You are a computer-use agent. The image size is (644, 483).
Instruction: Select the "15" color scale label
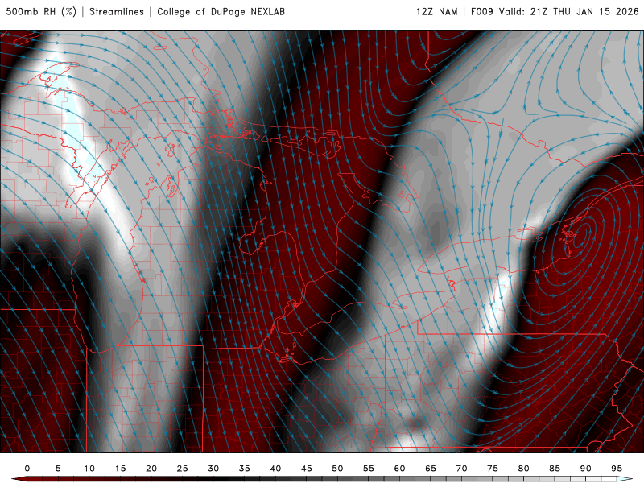120,469
